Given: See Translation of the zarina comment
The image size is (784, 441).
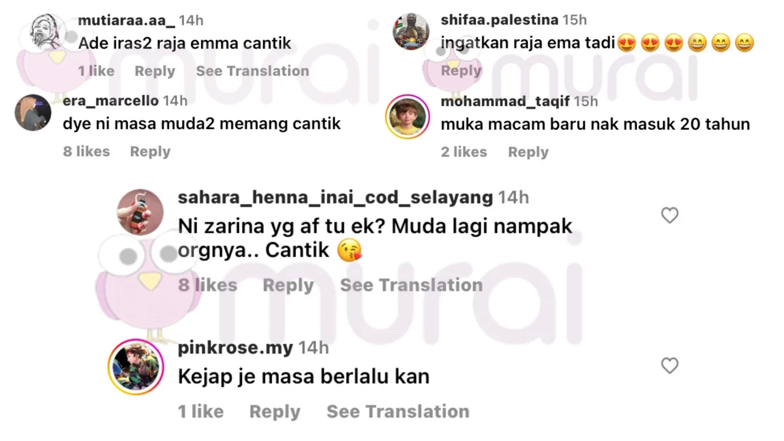Looking at the screenshot, I should click(x=412, y=285).
